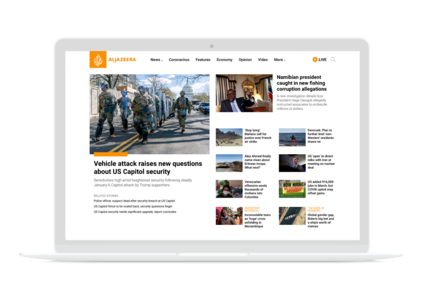Viewport: 422px width, 304px height.
Task: Click the Live play icon
Action: click(x=315, y=60)
